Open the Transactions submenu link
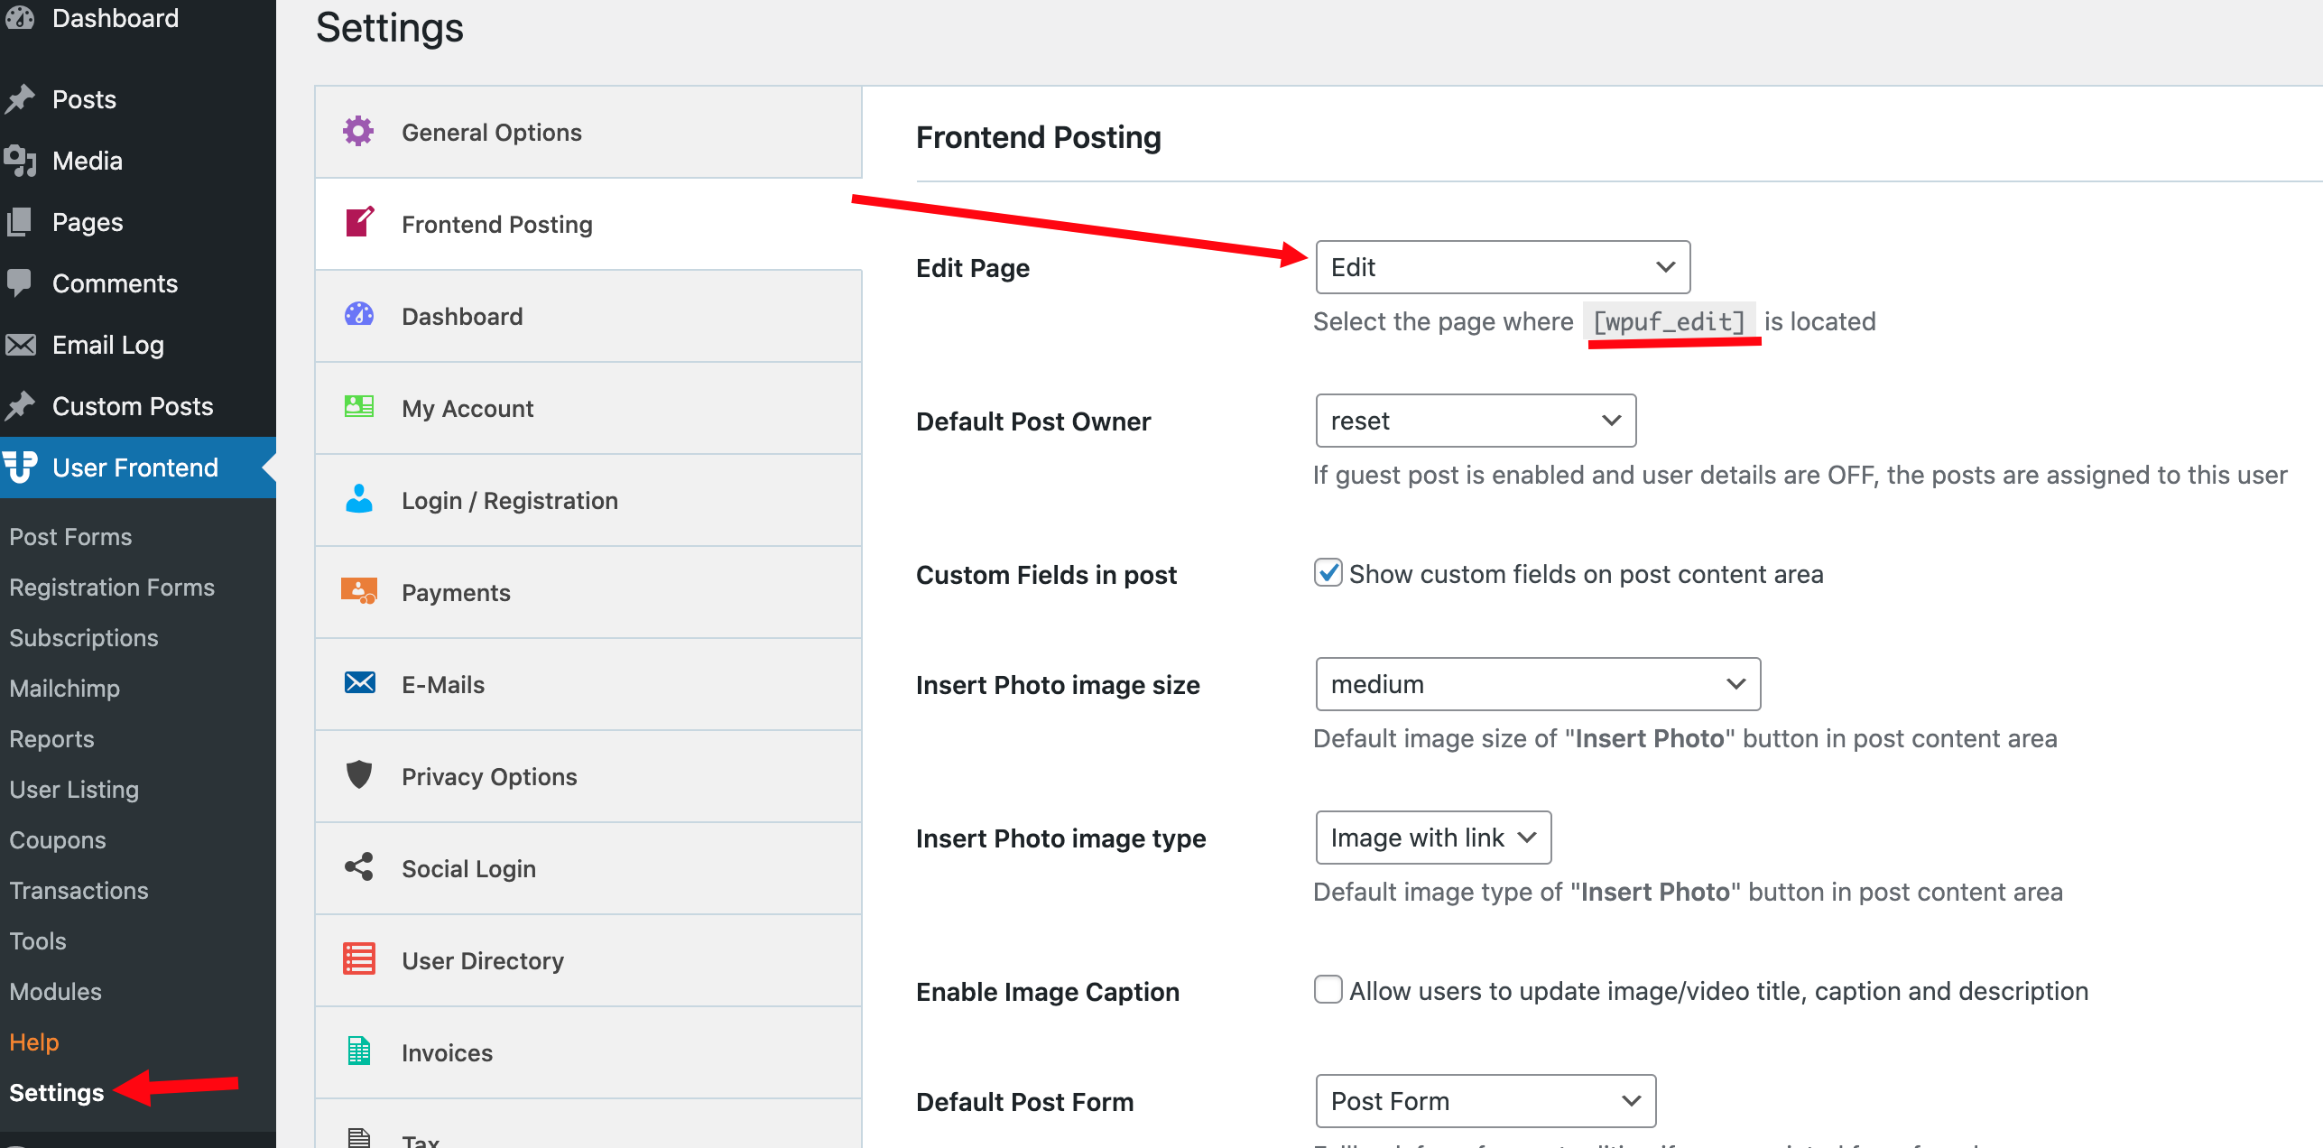The width and height of the screenshot is (2323, 1148). tap(79, 891)
